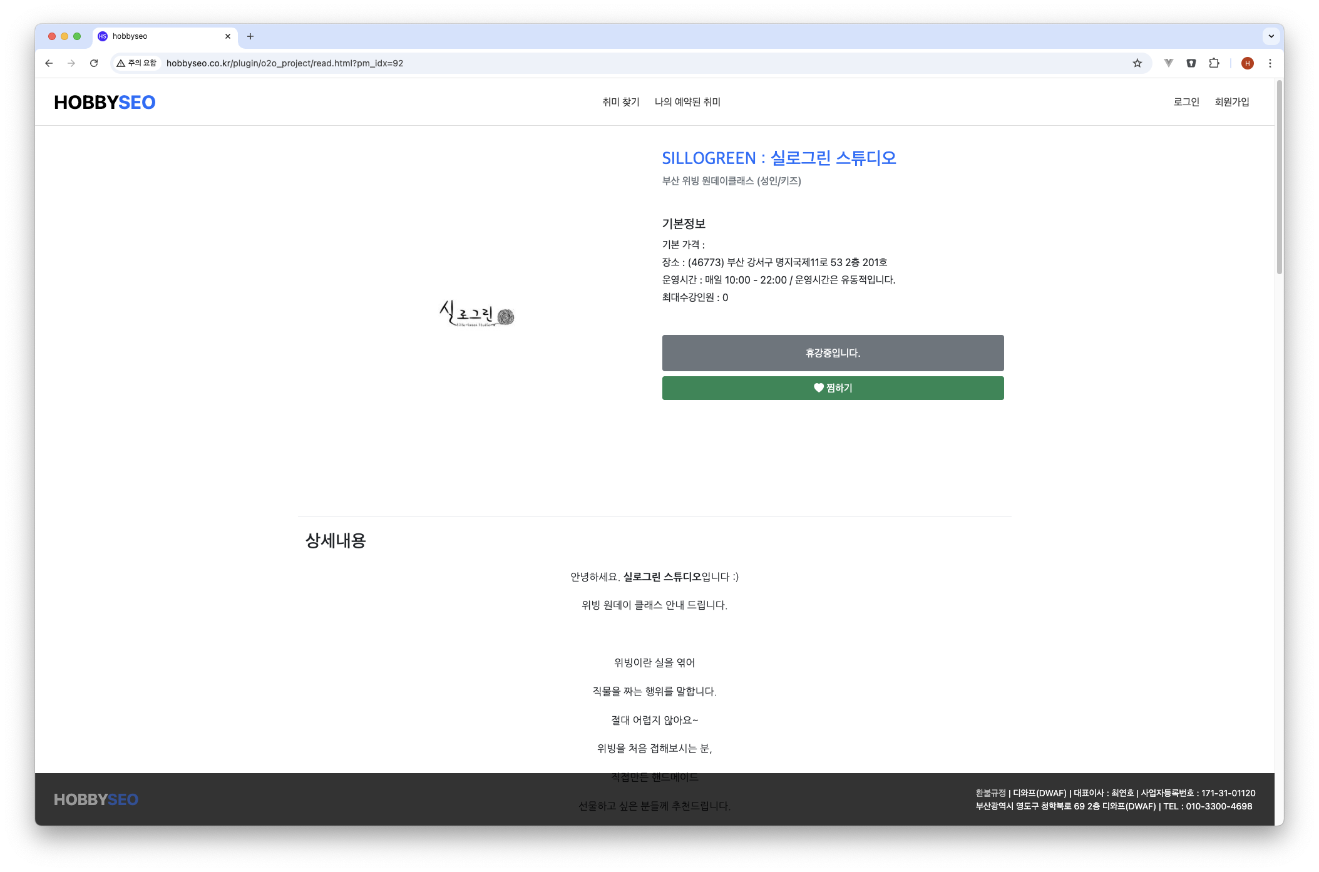The width and height of the screenshot is (1319, 872).
Task: Open the extensions puzzle icon
Action: 1214,63
